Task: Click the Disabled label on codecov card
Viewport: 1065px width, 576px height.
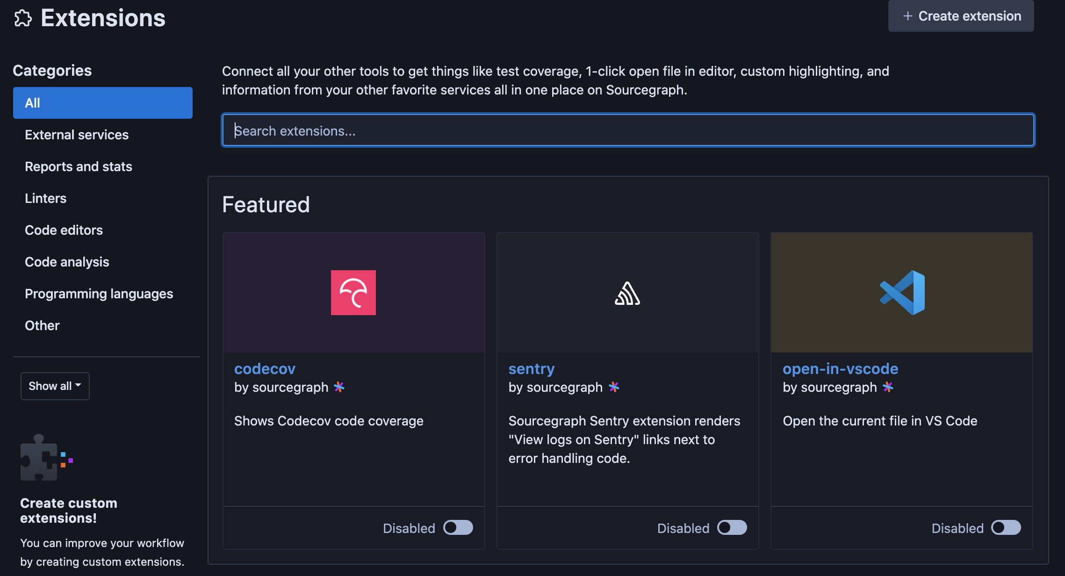Action: [409, 528]
